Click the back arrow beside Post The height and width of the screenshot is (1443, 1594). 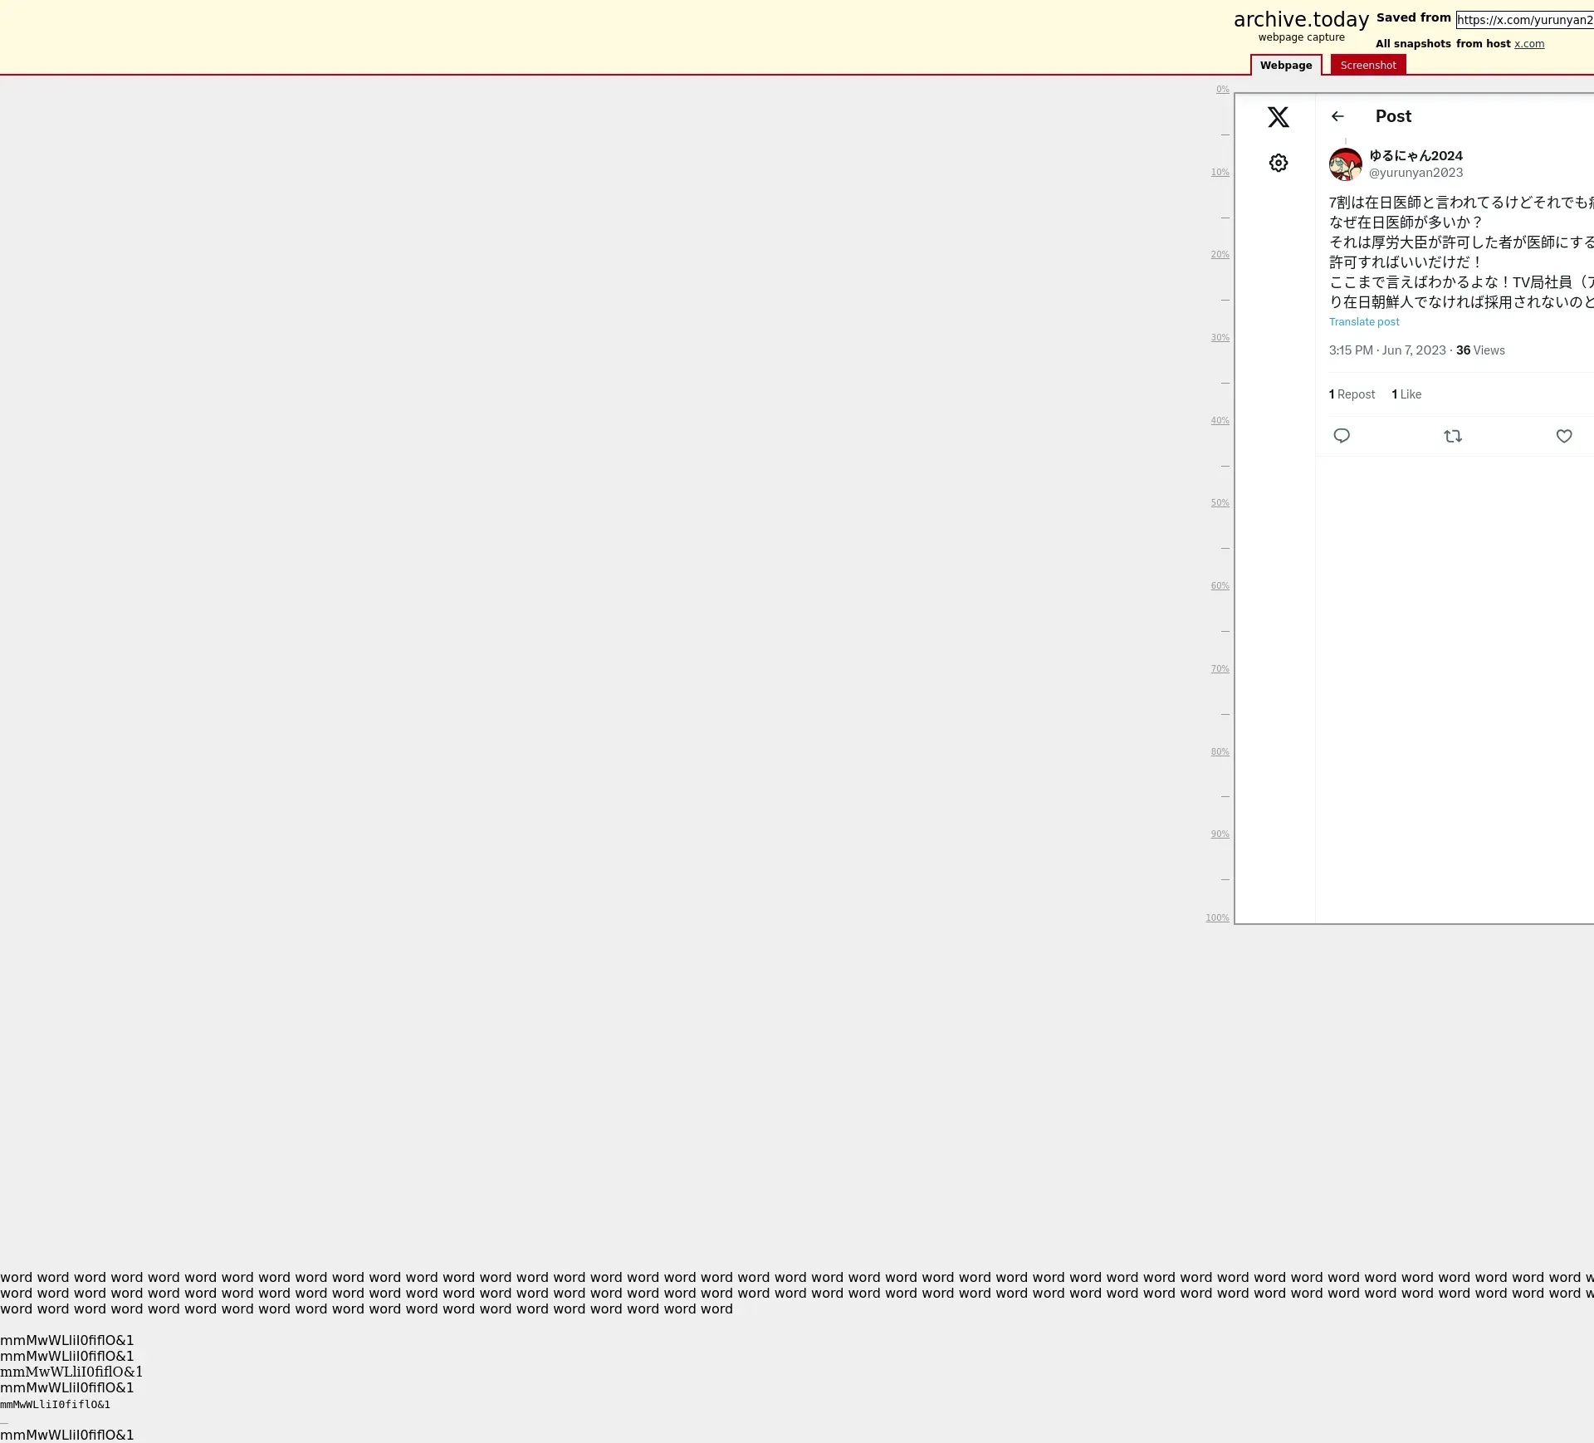click(1337, 116)
